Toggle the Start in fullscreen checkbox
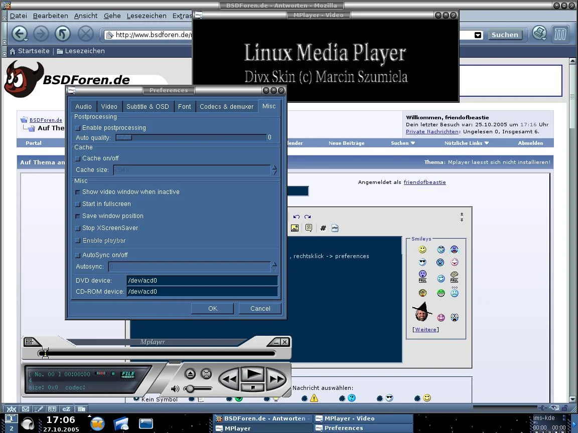The height and width of the screenshot is (433, 578). click(78, 204)
